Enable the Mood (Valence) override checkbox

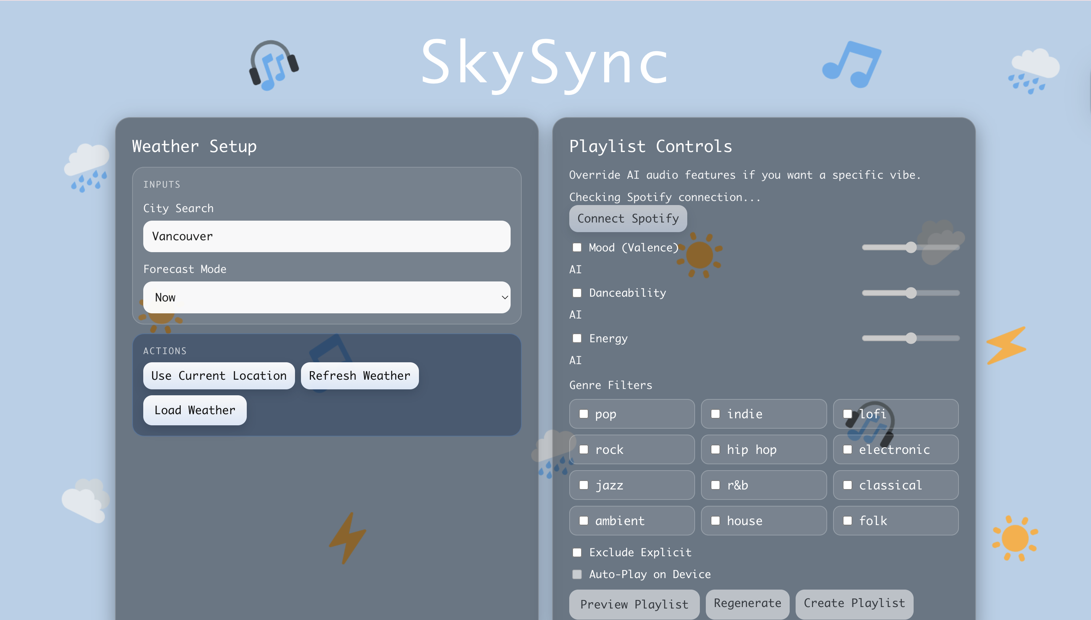pyautogui.click(x=577, y=247)
